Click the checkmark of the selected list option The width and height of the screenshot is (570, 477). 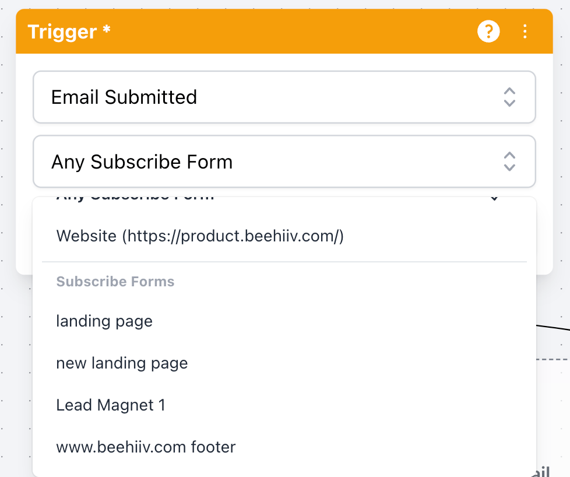coord(494,198)
